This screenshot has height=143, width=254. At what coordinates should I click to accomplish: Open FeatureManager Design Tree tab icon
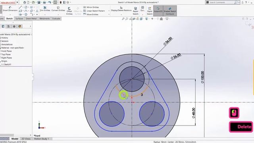3,26
